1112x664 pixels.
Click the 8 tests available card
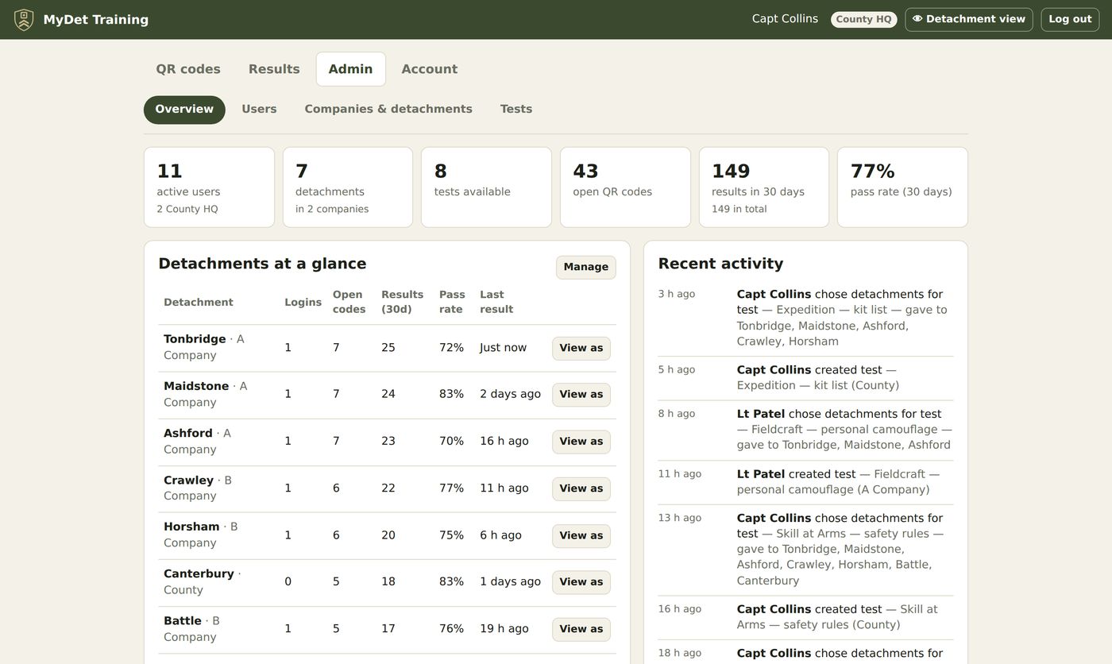click(x=486, y=187)
